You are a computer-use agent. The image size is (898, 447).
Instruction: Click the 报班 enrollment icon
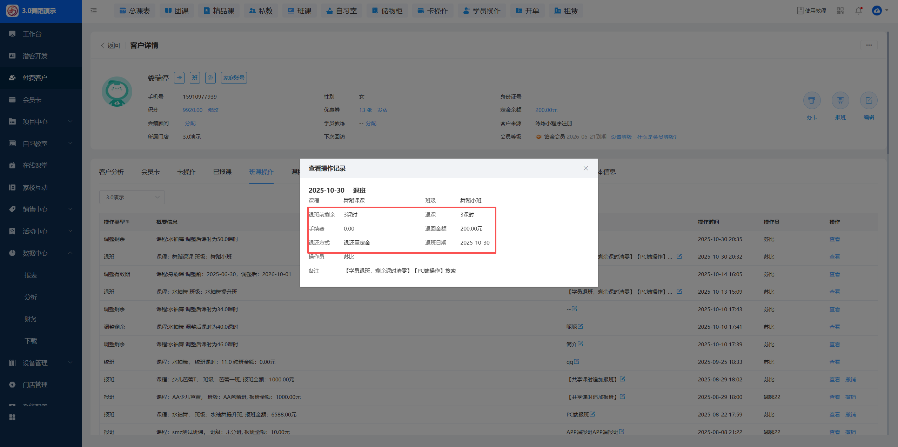[x=840, y=101]
